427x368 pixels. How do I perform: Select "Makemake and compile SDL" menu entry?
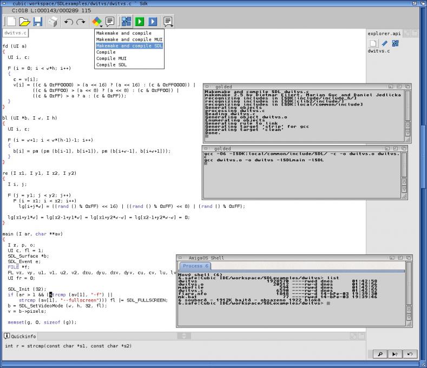(x=129, y=46)
